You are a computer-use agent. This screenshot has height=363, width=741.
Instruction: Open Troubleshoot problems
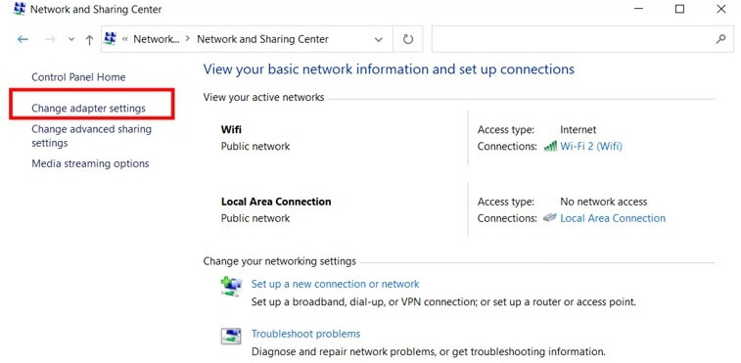click(305, 334)
